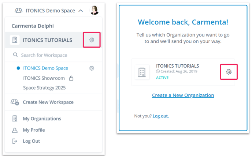252x158 pixels.
Task: Click the building icon on the organization card
Action: tap(142, 72)
